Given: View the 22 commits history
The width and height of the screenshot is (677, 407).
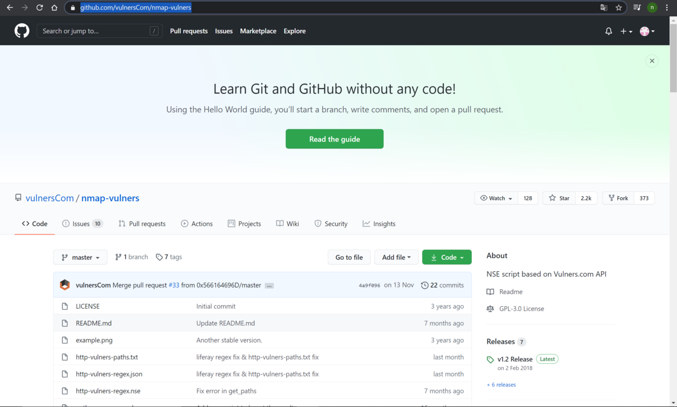Looking at the screenshot, I should pyautogui.click(x=442, y=285).
